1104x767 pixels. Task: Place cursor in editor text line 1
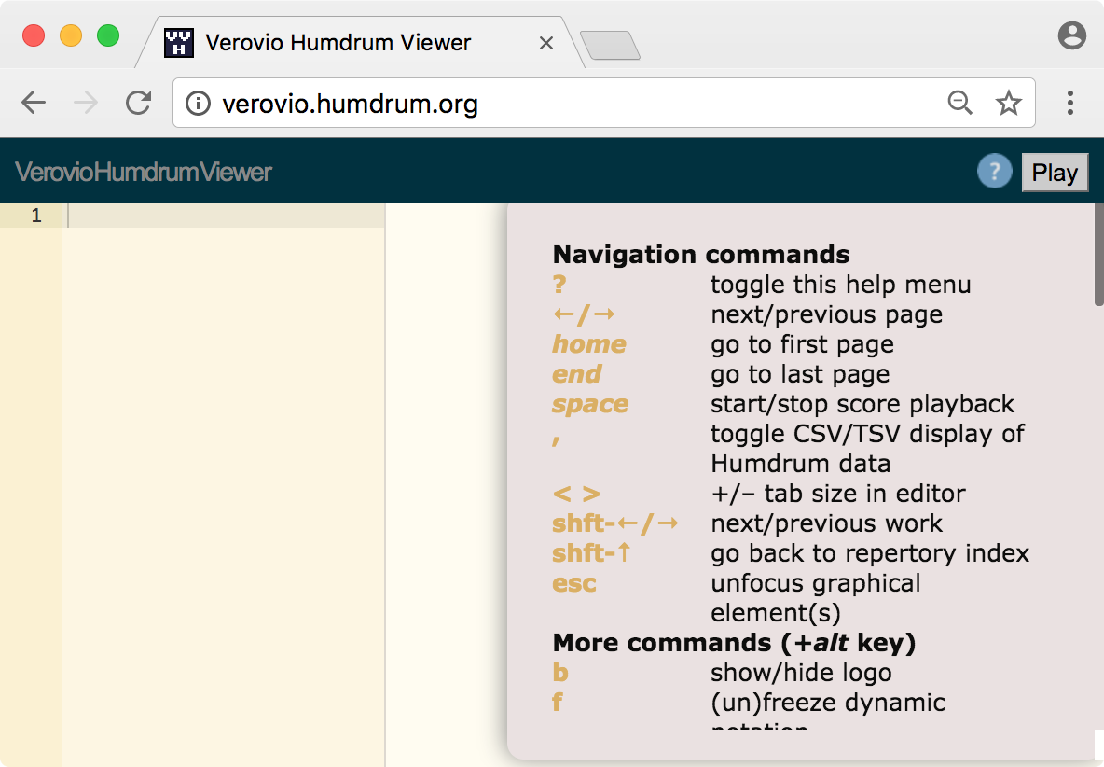[x=226, y=216]
